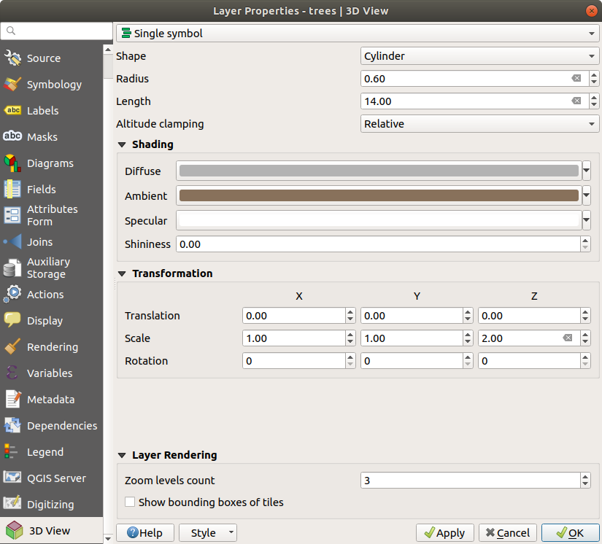Select the Symbology paintbrush icon
602x544 pixels.
coord(12,85)
